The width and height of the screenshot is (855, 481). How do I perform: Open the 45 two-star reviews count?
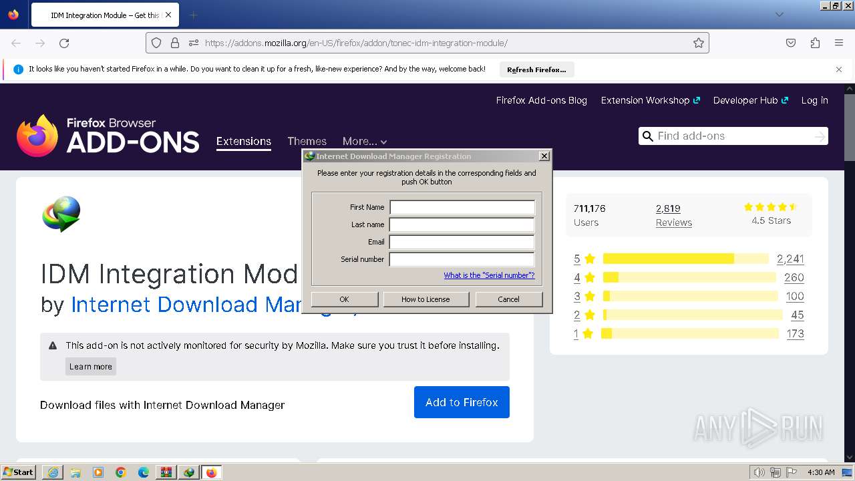(x=798, y=315)
